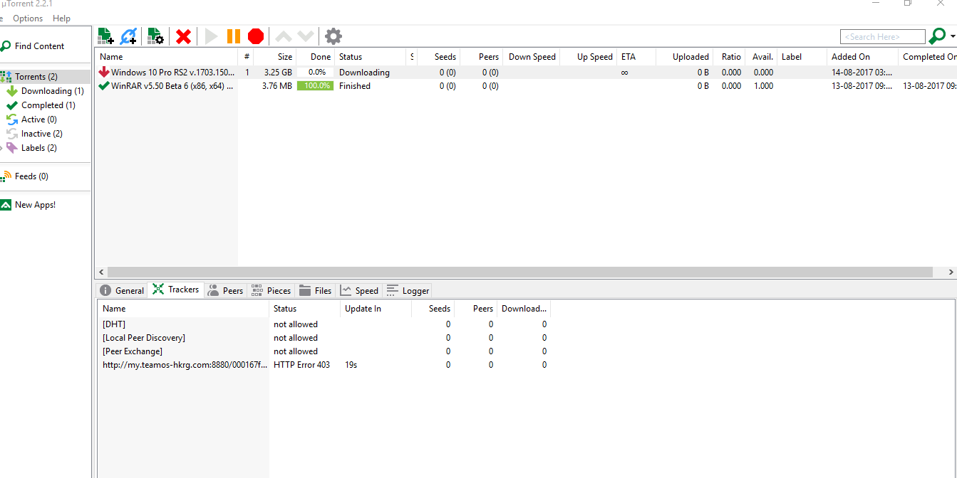The image size is (957, 478).
Task: Sort torrents by Down Speed column
Action: [532, 57]
